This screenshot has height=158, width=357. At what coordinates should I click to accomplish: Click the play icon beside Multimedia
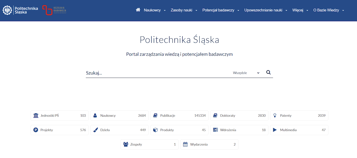[275, 130]
